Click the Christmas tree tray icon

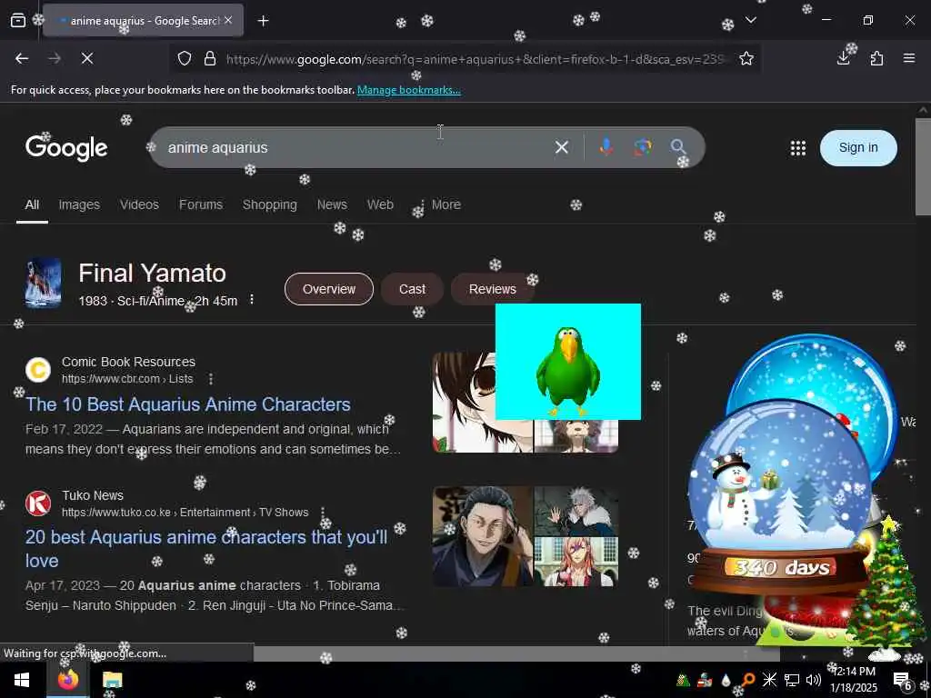click(684, 680)
